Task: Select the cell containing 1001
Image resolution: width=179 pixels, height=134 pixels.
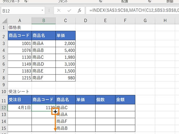Action: (20, 43)
